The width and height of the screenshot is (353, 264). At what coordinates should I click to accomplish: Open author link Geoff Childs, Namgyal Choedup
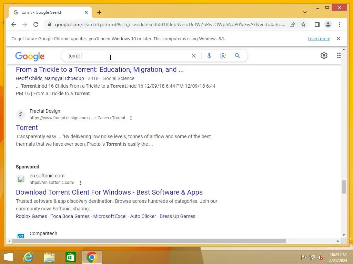point(50,78)
